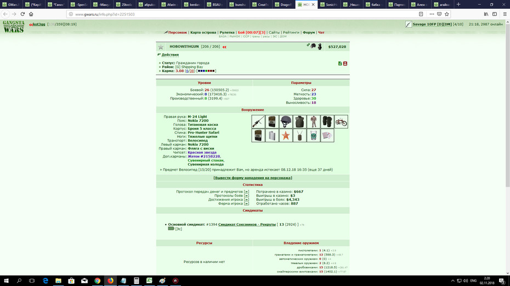Click the Gangsta Wars logo
510x286 pixels.
[x=14, y=27]
